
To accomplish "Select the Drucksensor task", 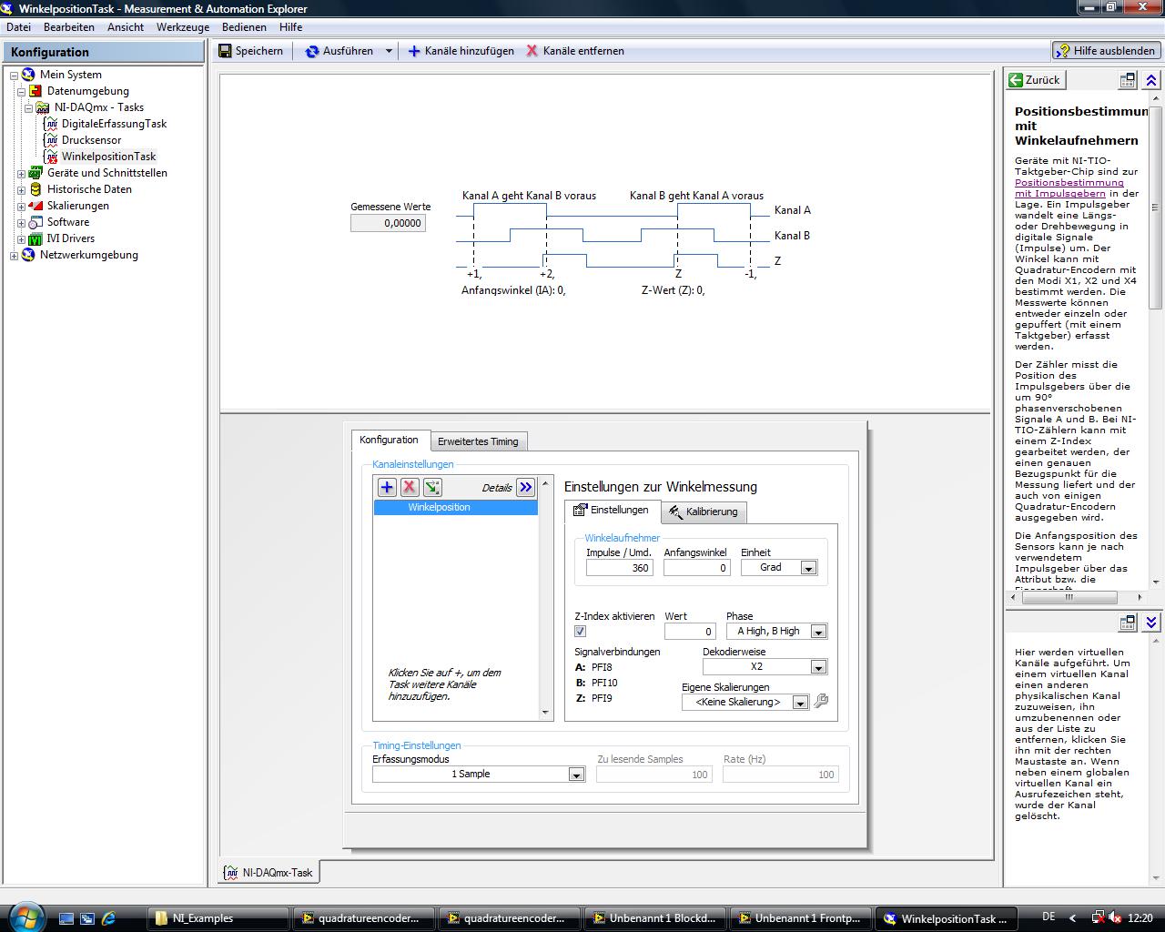I will (x=91, y=140).
